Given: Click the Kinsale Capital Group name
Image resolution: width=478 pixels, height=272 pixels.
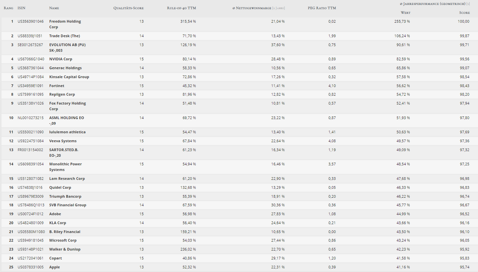Looking at the screenshot, I should pyautogui.click(x=69, y=77).
